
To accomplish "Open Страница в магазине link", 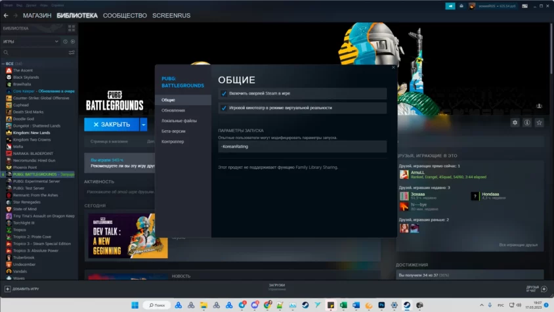I will [109, 141].
